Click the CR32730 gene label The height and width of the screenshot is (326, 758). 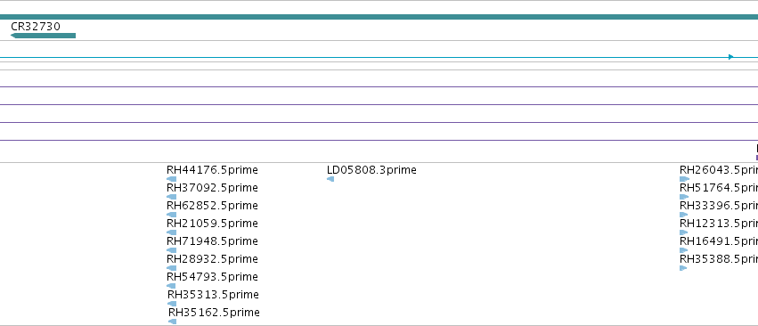pos(36,26)
